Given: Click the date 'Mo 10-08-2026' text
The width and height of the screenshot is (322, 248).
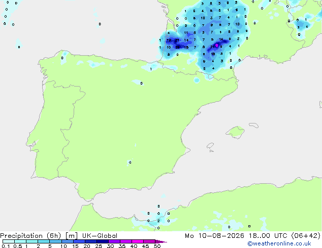Looking at the screenshot, I should coord(214,236).
